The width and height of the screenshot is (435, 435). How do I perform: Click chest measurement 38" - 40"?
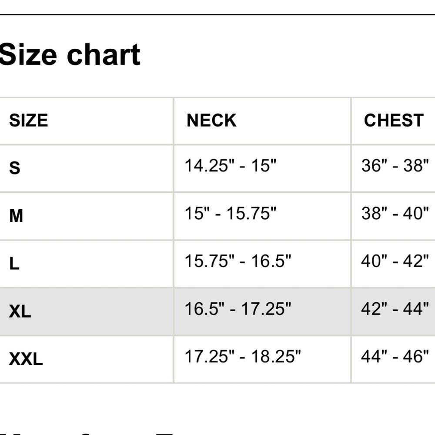click(x=395, y=214)
